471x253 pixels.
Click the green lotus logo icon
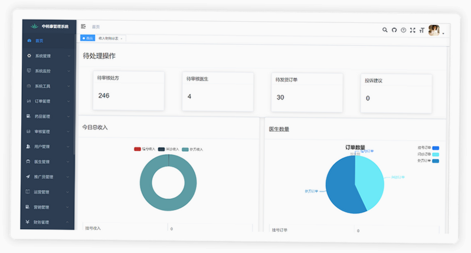pos(34,26)
